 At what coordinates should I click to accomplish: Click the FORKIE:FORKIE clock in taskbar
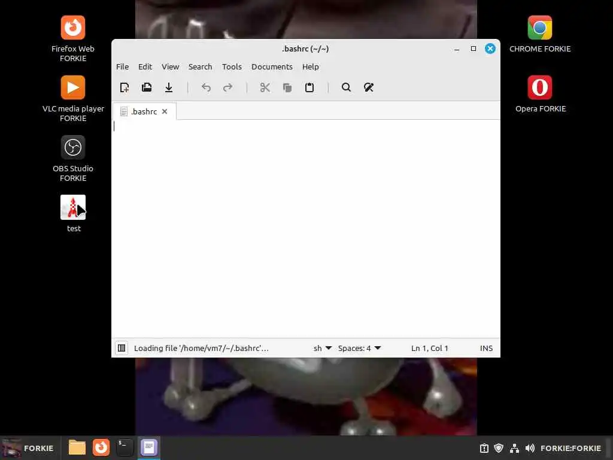[x=570, y=448]
